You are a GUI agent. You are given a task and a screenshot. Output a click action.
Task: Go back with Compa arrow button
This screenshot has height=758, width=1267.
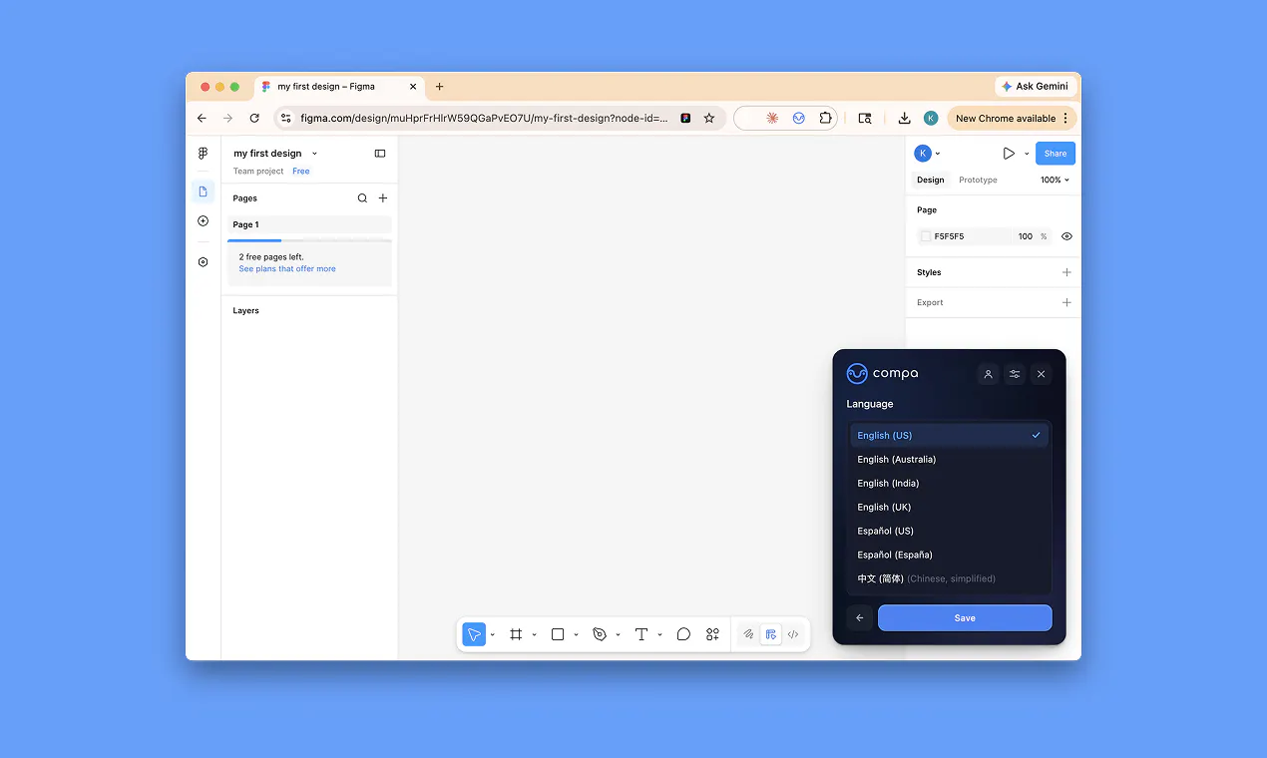pos(860,617)
